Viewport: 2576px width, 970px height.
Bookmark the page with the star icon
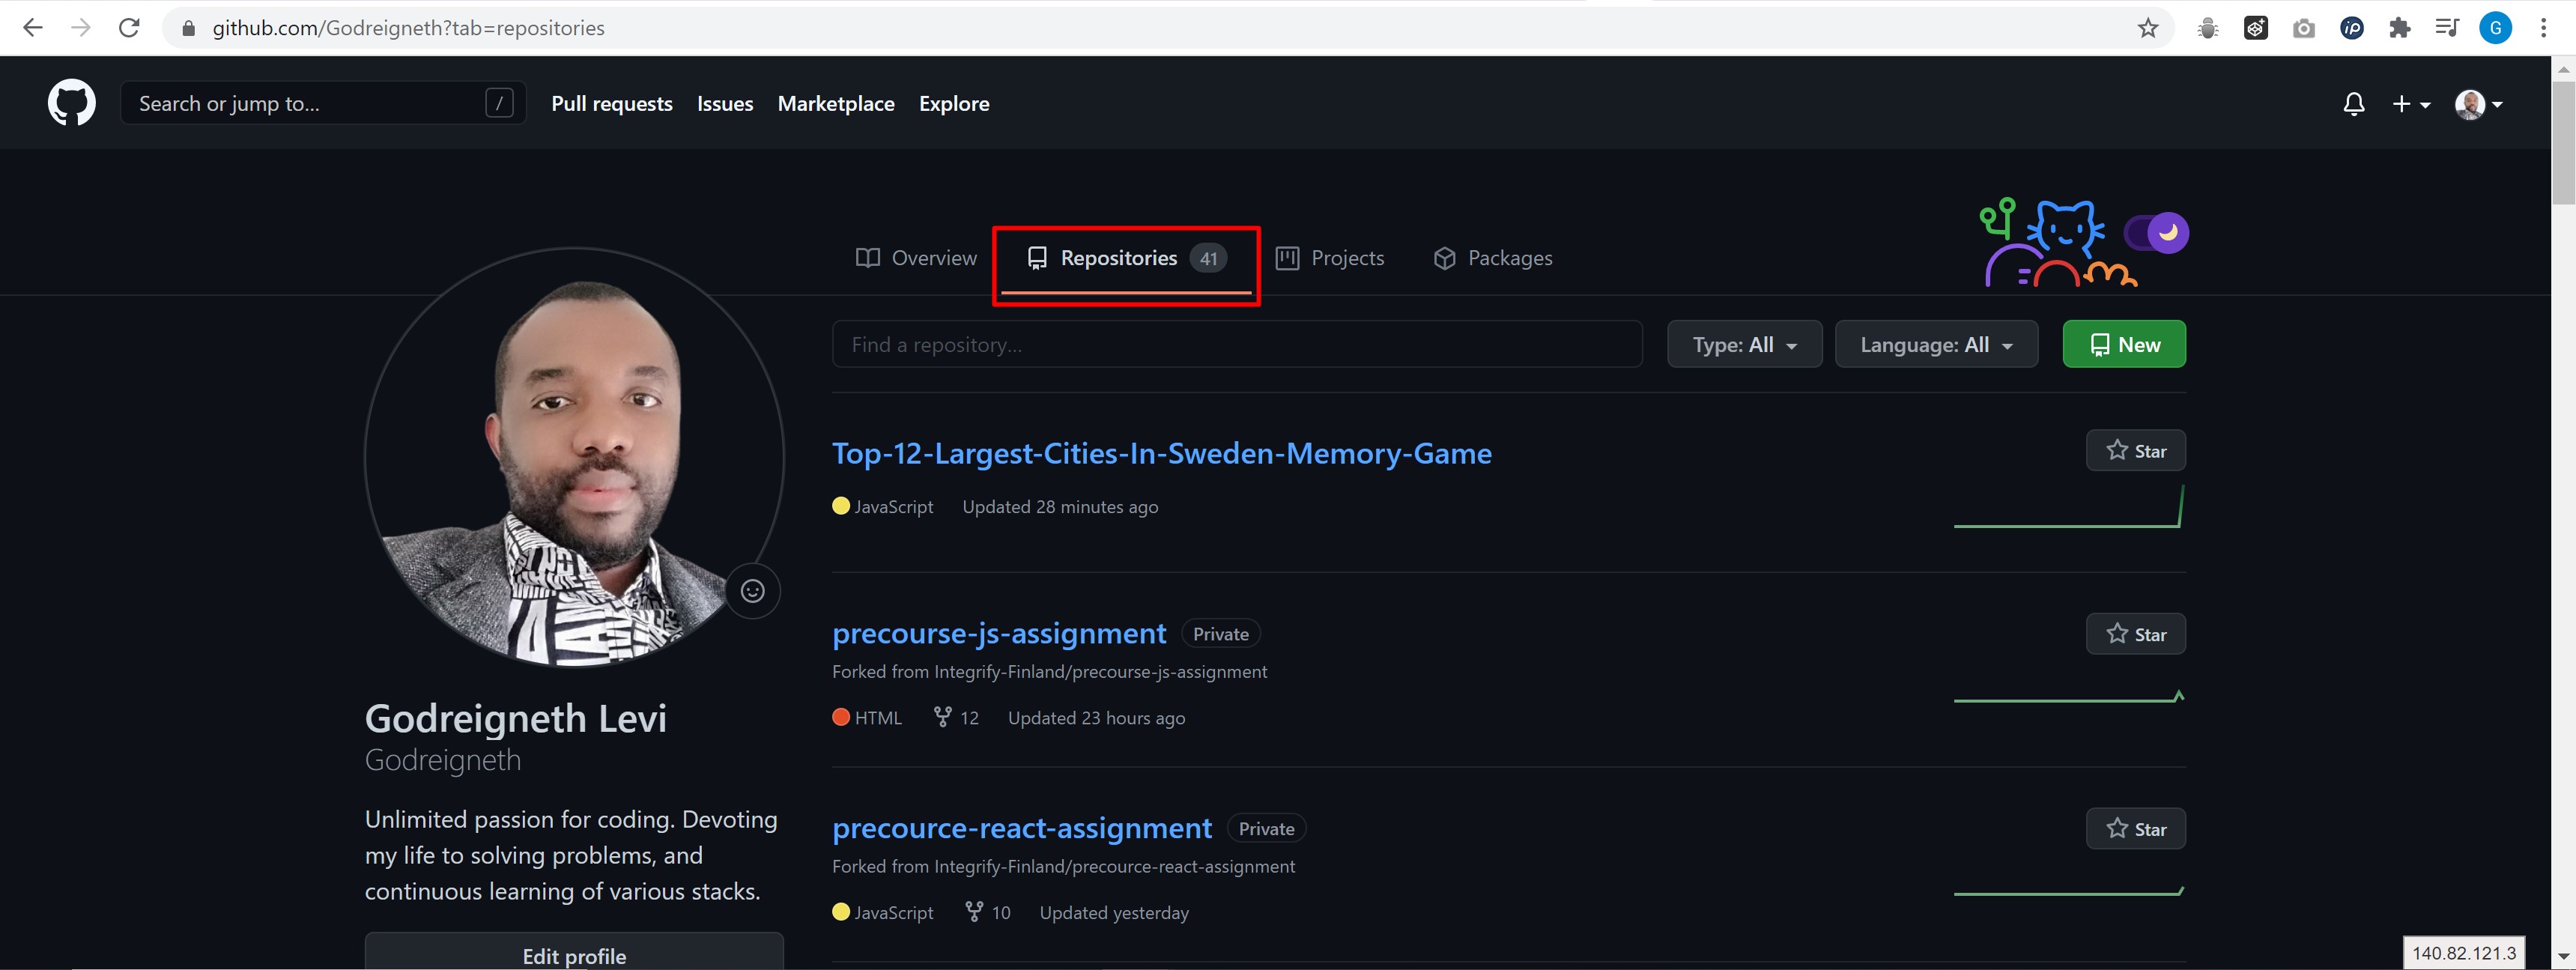(2147, 28)
